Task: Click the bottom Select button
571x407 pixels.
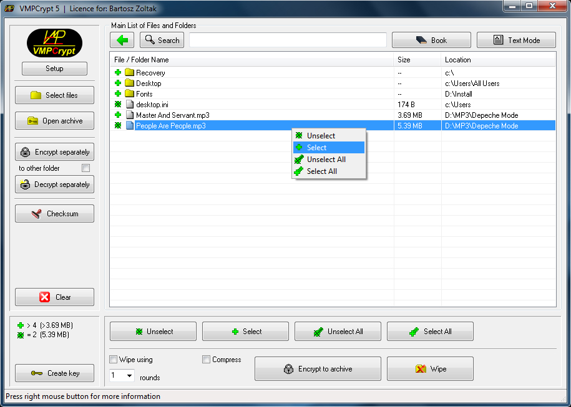Action: pyautogui.click(x=246, y=332)
